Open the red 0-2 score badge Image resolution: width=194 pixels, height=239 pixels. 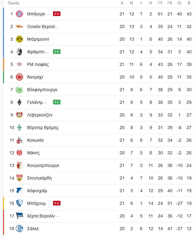pos(57,203)
